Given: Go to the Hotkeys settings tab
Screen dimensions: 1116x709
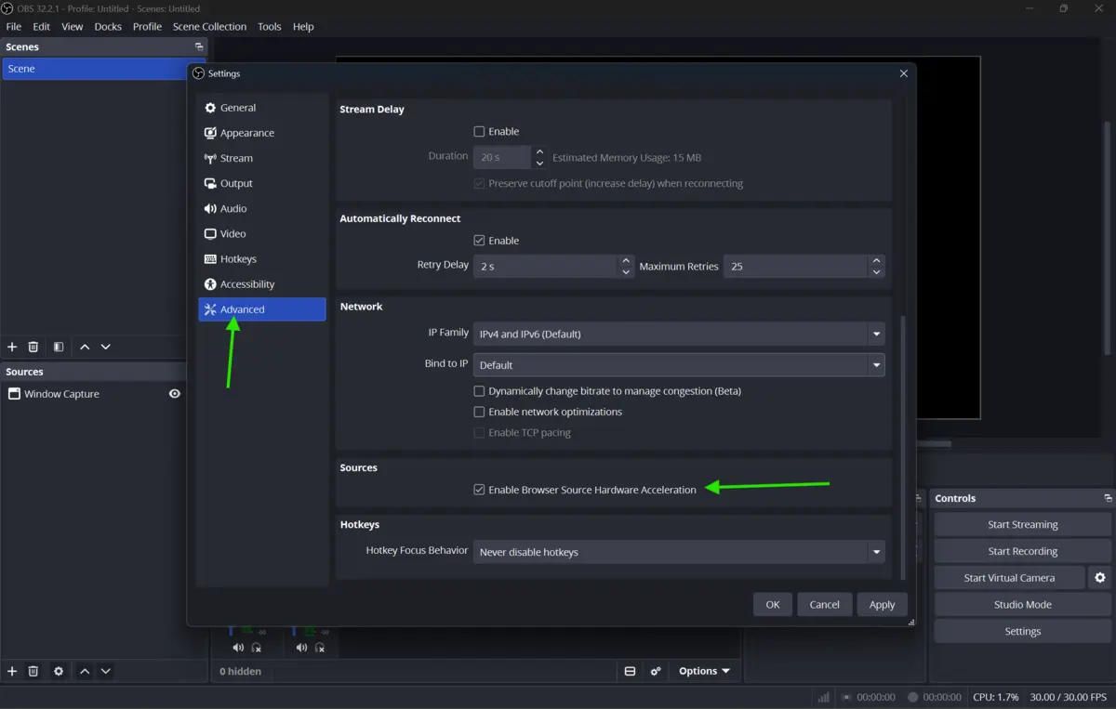Looking at the screenshot, I should coord(262,259).
